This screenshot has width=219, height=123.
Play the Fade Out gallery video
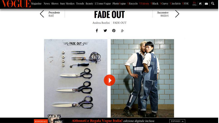point(109,80)
